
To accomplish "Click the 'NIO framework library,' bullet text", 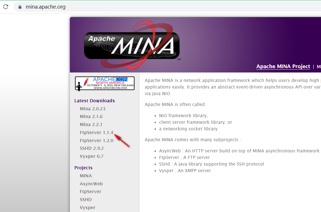I will pyautogui.click(x=183, y=116).
